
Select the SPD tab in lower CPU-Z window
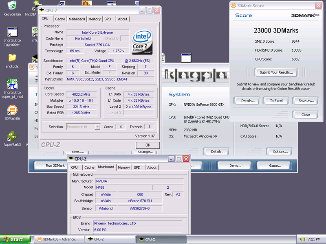point(137,168)
